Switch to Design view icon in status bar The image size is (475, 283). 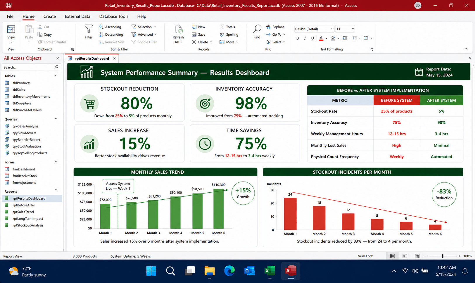click(x=417, y=256)
